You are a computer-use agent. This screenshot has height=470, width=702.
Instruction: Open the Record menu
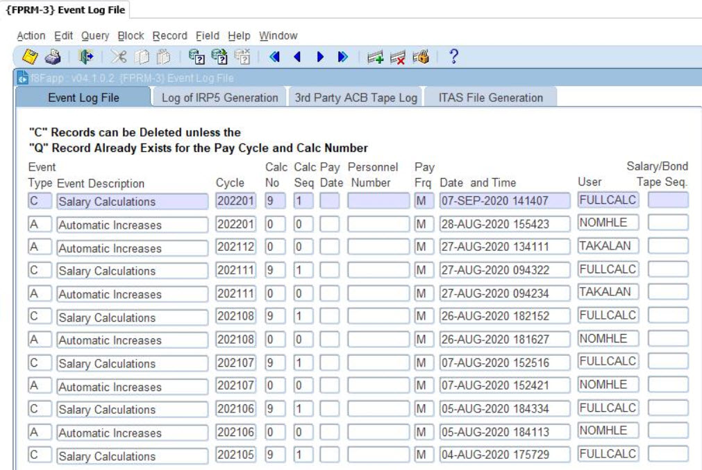click(170, 36)
